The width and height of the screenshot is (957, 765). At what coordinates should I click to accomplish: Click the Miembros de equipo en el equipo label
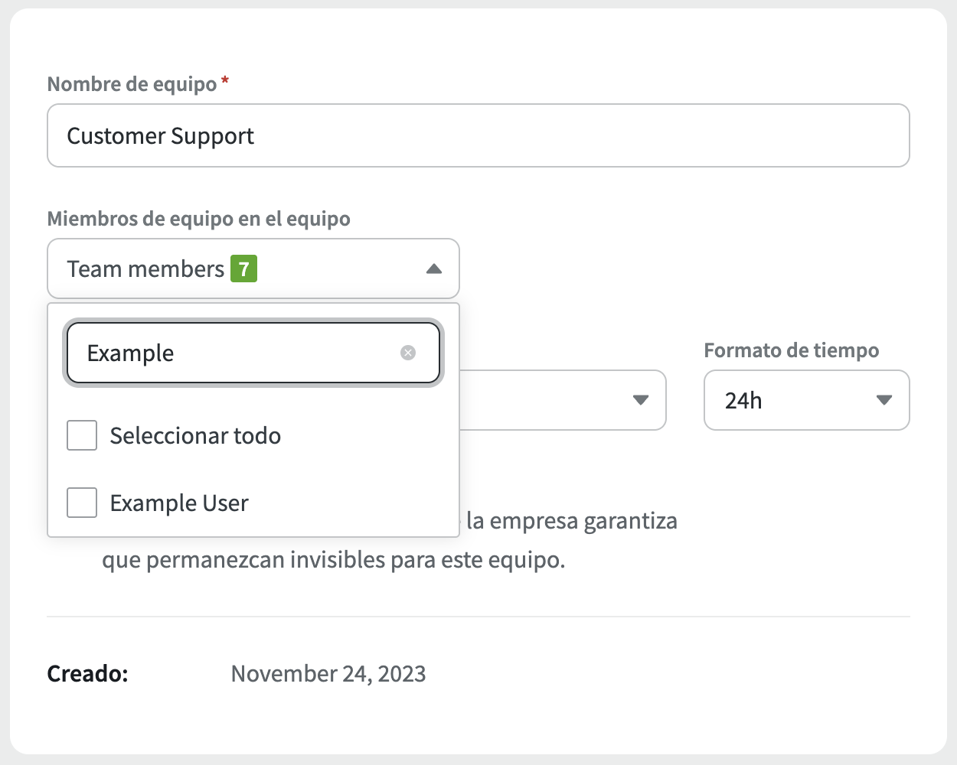click(x=198, y=219)
